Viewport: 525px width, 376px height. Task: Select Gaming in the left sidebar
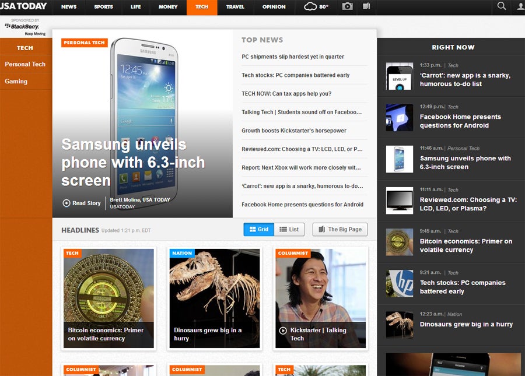16,81
